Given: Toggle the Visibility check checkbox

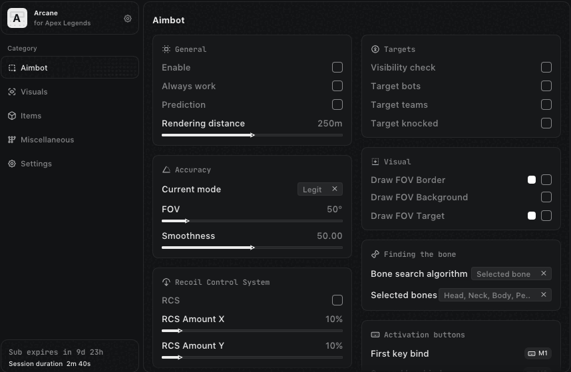Looking at the screenshot, I should tap(546, 67).
